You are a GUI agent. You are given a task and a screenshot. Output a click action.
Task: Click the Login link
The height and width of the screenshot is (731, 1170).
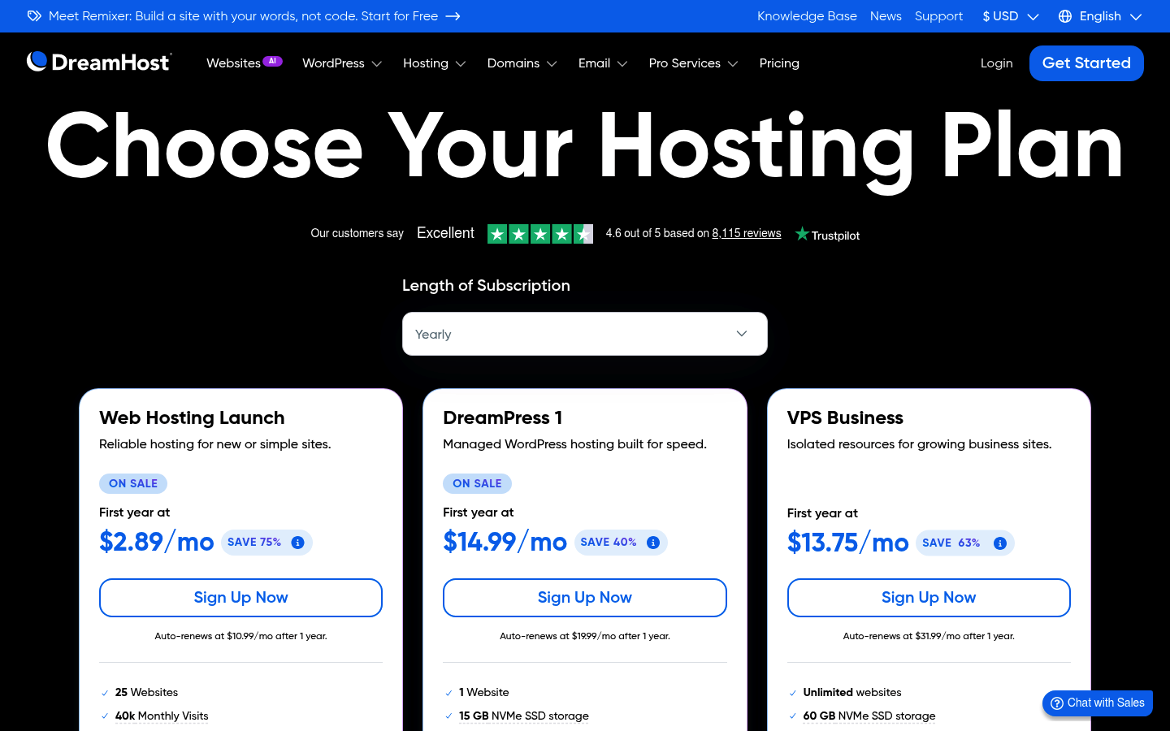(x=996, y=63)
